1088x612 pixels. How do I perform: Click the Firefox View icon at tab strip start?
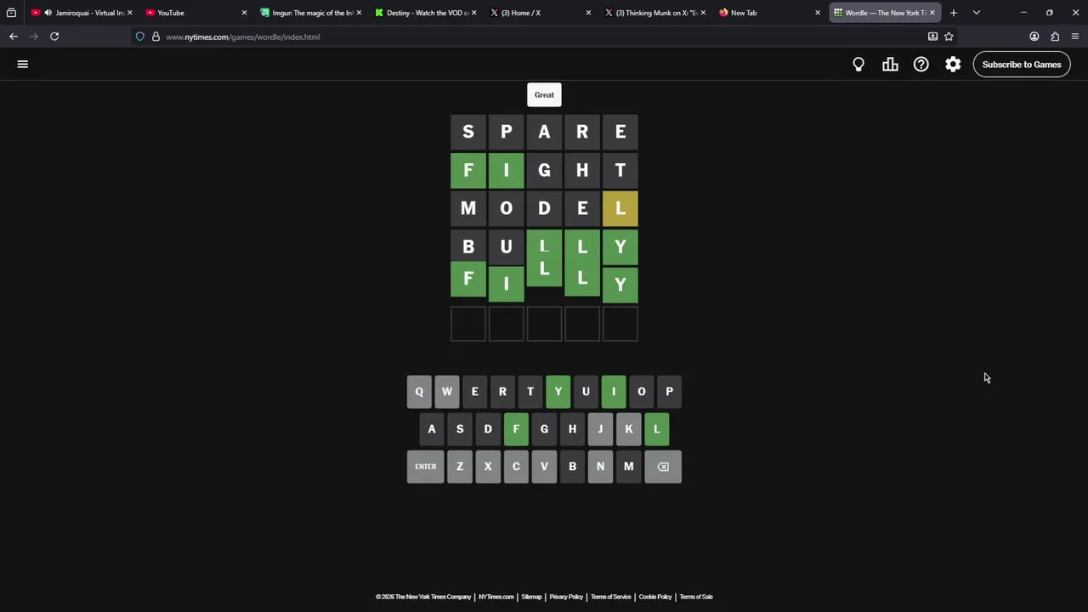(11, 13)
